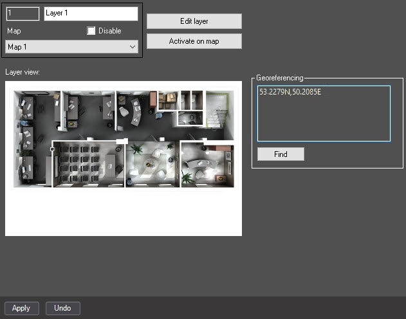This screenshot has height=319, width=406.
Task: Apply the layer settings changes
Action: (x=21, y=308)
